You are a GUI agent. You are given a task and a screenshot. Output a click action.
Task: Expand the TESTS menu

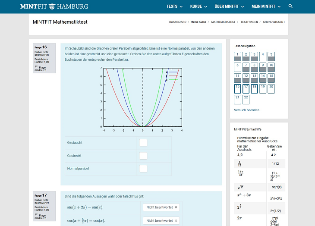tap(174, 6)
